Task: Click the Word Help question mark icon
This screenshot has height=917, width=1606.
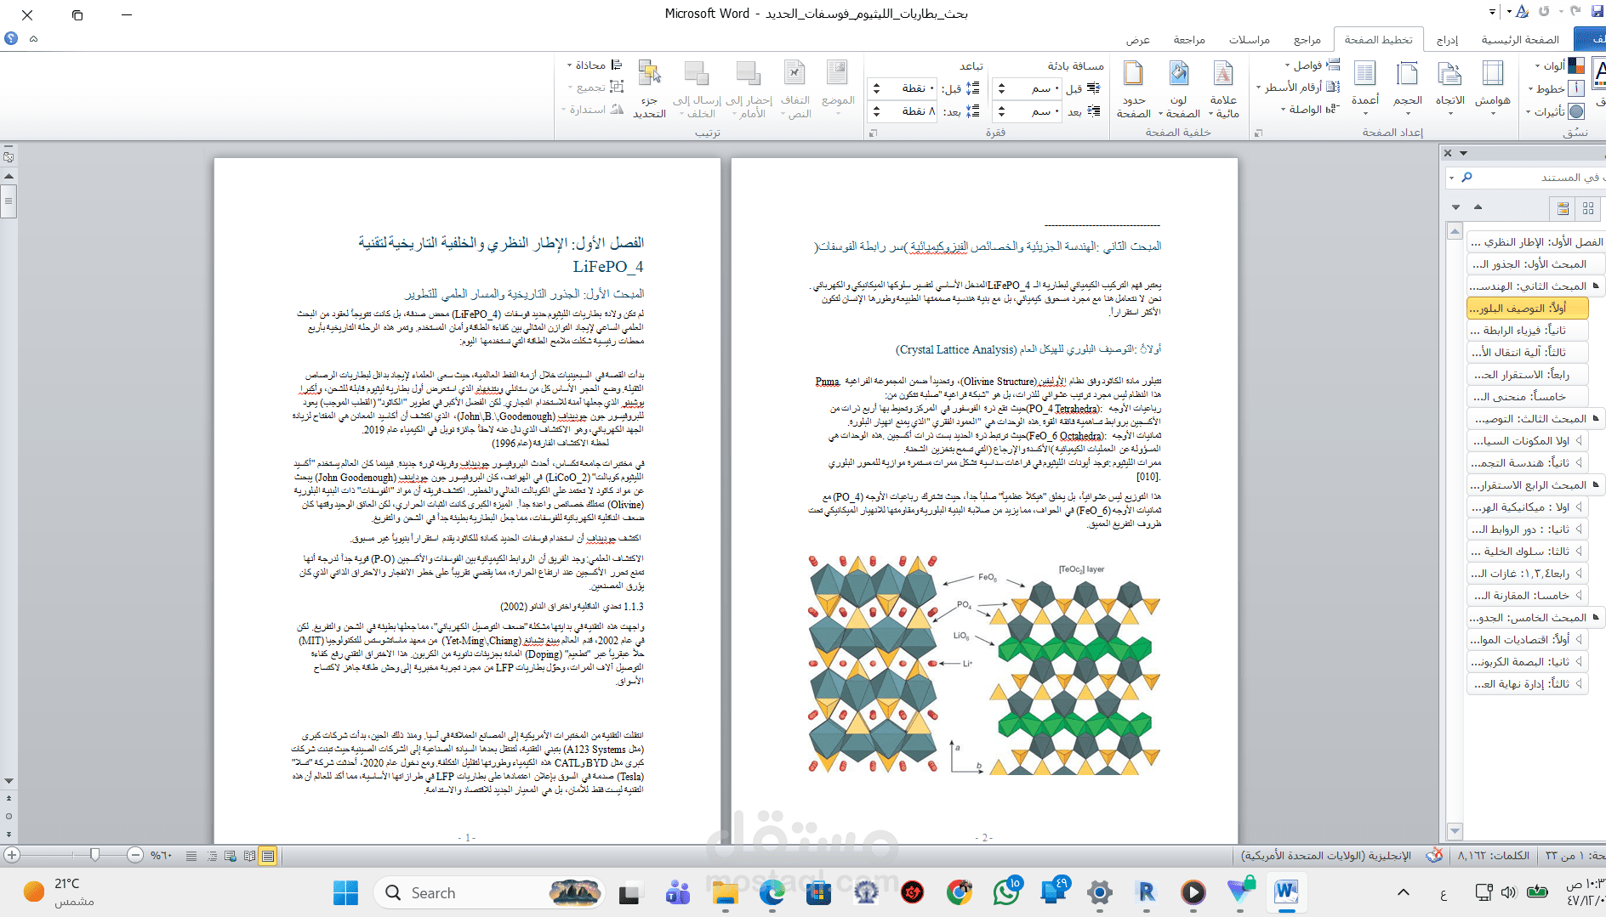Action: [11, 38]
